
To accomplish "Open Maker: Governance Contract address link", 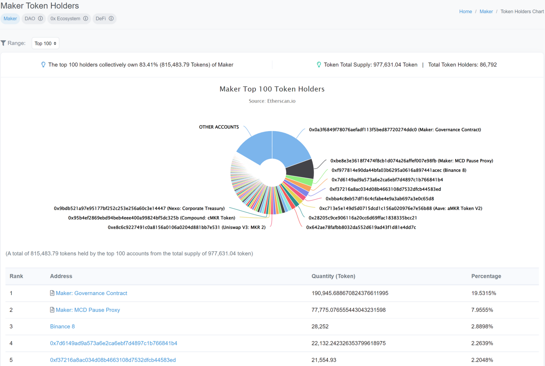I will (x=91, y=293).
